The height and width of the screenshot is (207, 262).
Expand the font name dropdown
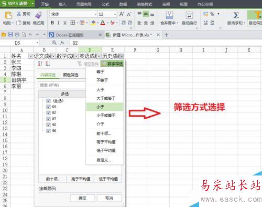coord(96,14)
